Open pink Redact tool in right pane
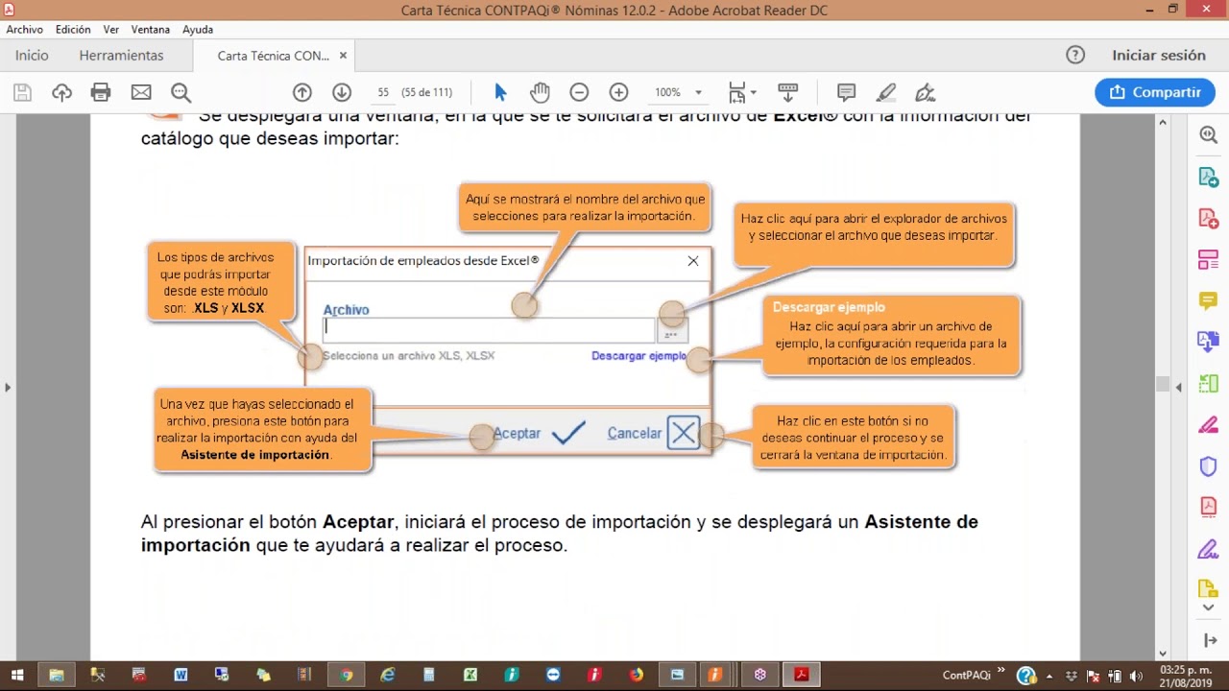This screenshot has width=1229, height=691. point(1208,425)
